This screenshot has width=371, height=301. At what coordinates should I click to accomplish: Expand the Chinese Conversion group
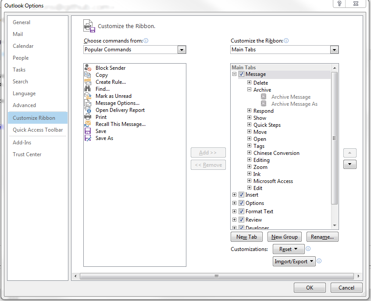(249, 153)
